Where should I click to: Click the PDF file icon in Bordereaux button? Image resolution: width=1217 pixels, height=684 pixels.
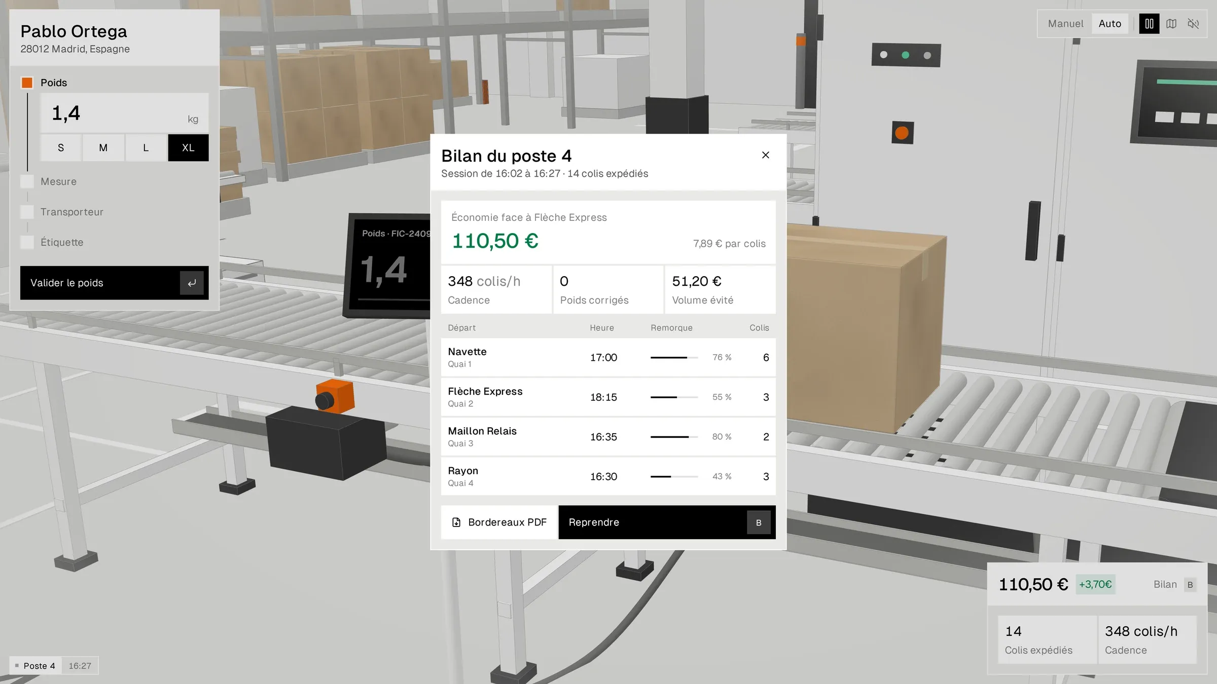coord(456,522)
